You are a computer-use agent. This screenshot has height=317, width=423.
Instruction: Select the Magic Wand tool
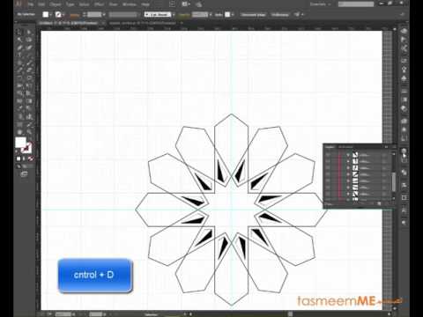[x=19, y=40]
